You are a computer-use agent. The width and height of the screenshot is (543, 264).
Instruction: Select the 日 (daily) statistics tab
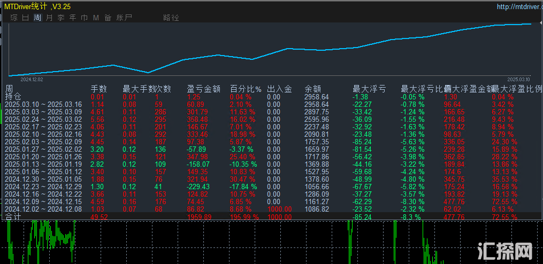pos(26,18)
